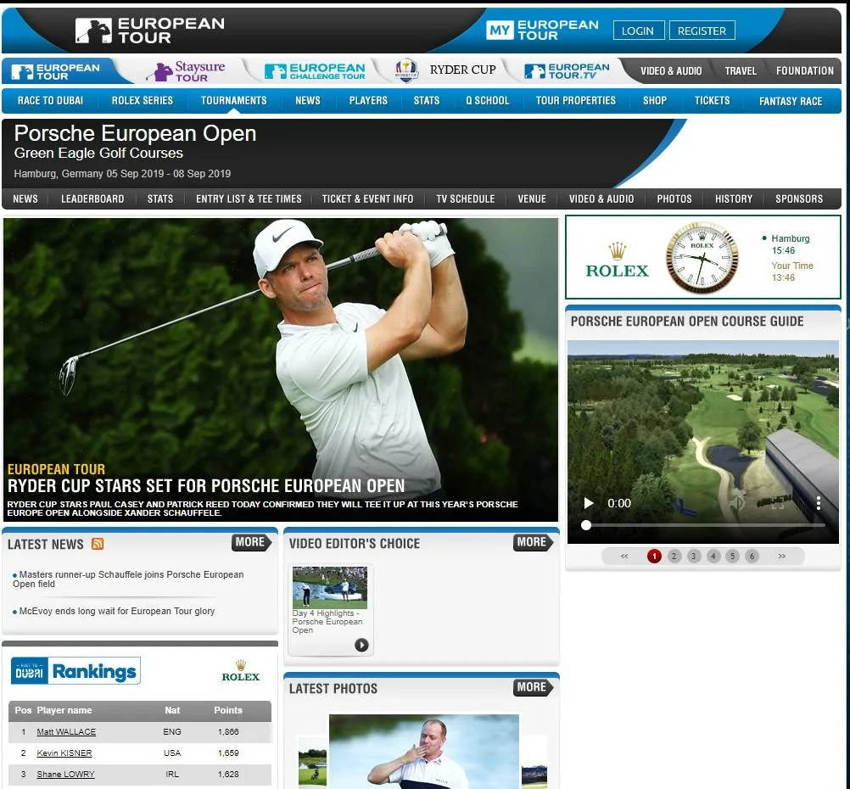Click the Stats main menu item
Screen dimensions: 850x789
(x=427, y=101)
